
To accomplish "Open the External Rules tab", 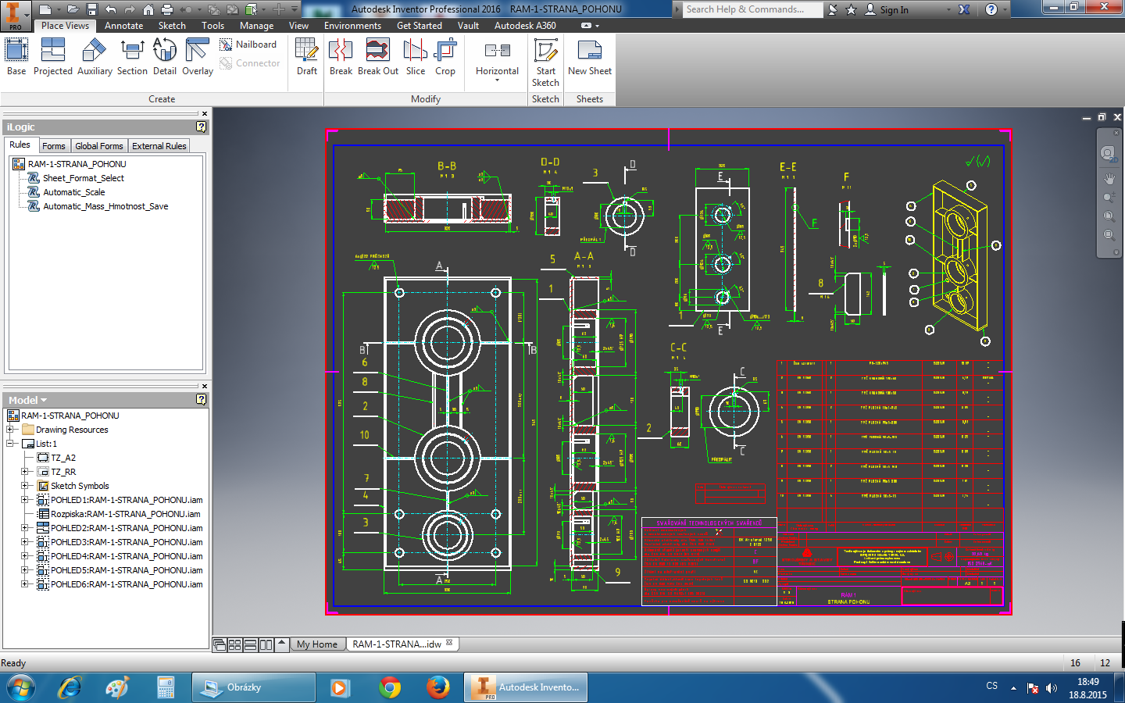I will (x=159, y=146).
